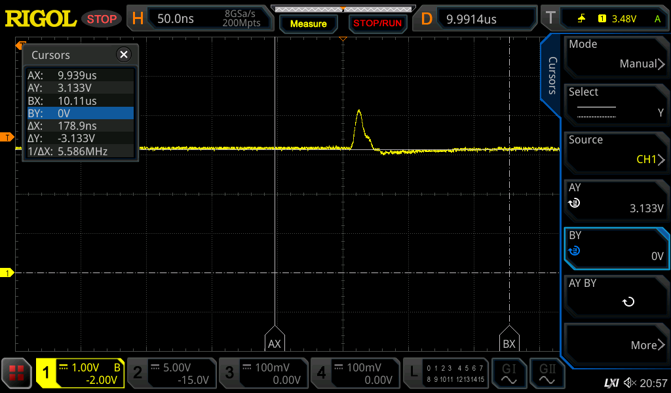Image resolution: width=671 pixels, height=393 pixels.
Task: Click the memory waveform navigation bar
Action: (x=343, y=9)
